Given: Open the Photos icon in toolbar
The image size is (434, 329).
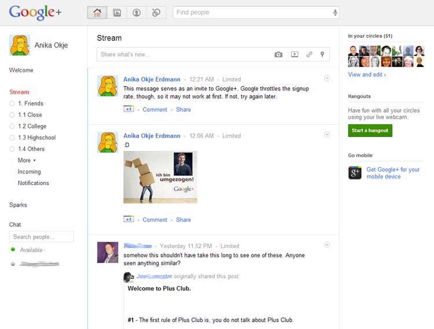Looking at the screenshot, I should pos(117,13).
